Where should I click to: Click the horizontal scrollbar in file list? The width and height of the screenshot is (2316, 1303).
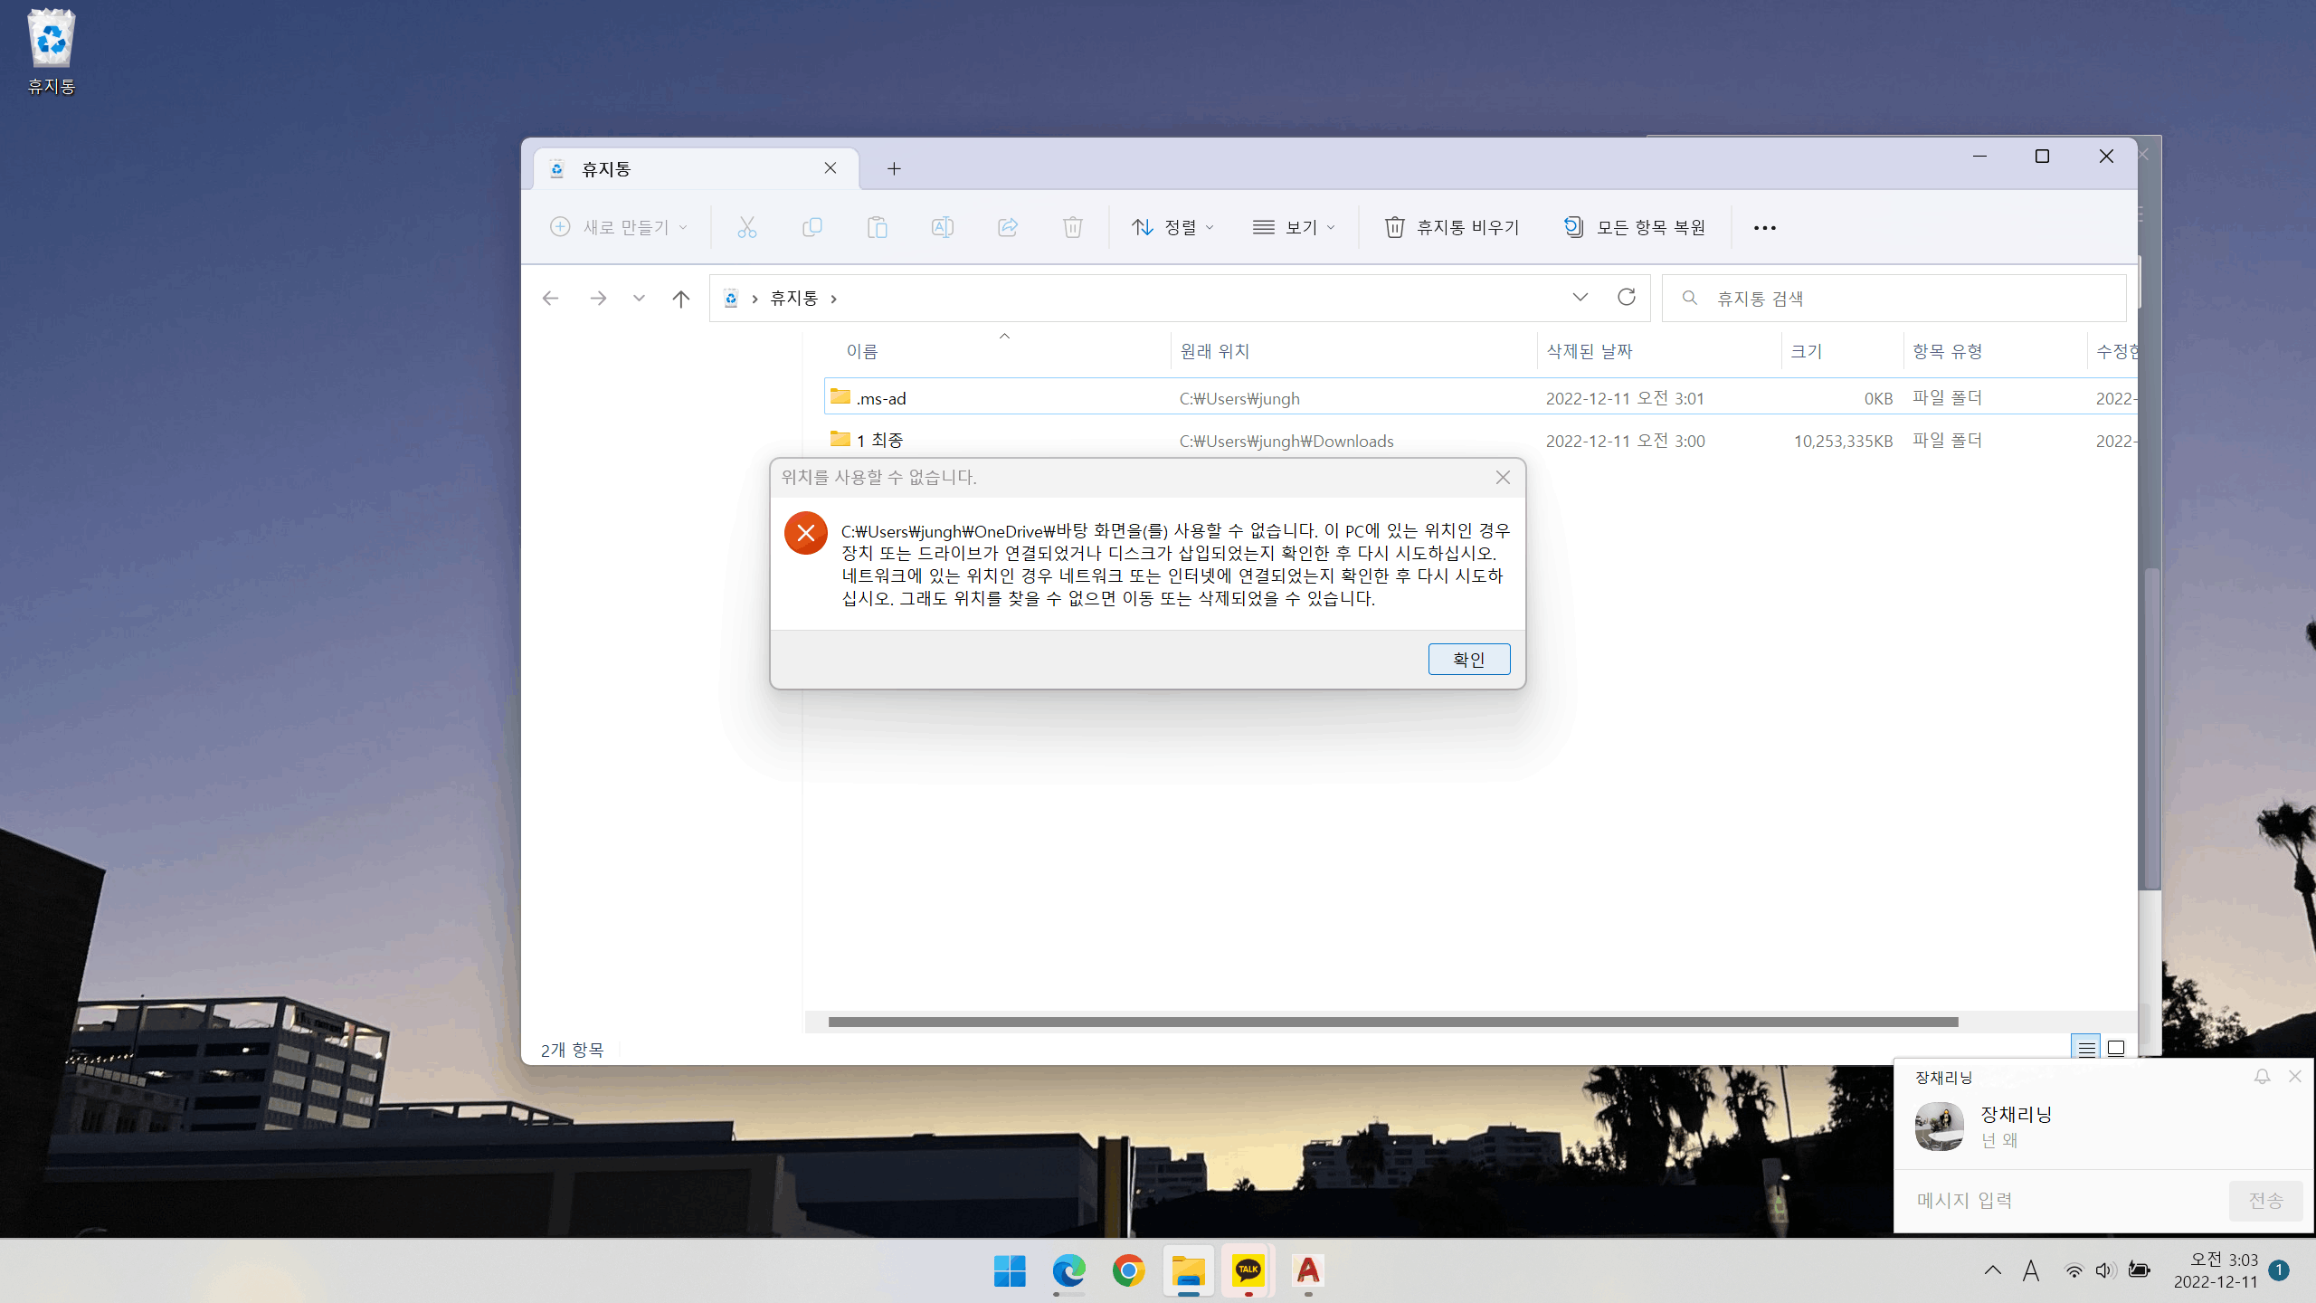(1393, 1022)
